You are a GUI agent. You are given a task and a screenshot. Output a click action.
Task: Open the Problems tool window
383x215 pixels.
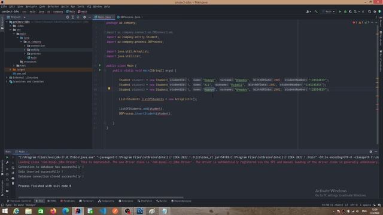pos(68,201)
